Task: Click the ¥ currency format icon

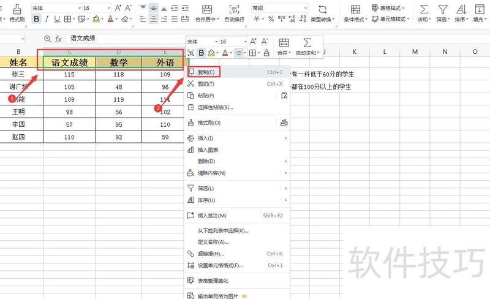Action: coord(257,20)
